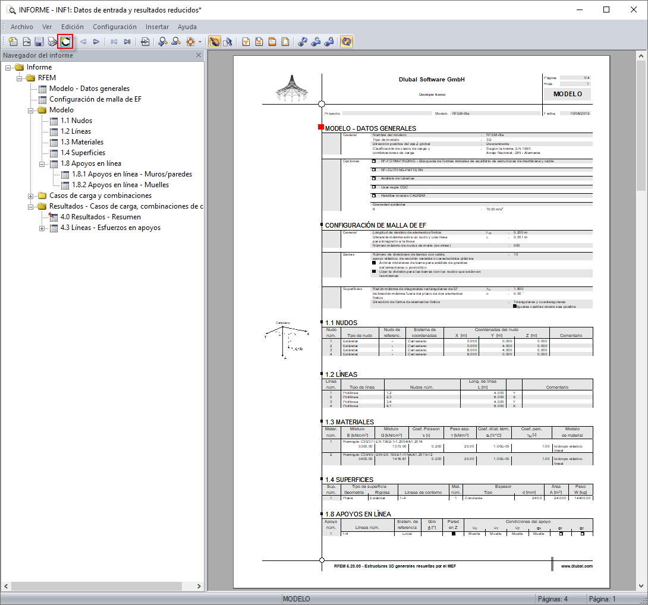Create a new printout report
This screenshot has width=648, height=605.
click(13, 42)
